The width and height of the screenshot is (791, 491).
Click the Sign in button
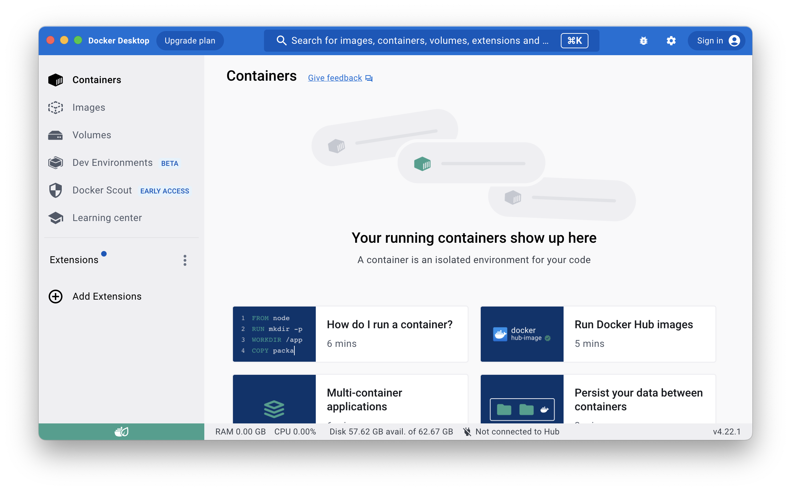(x=716, y=41)
